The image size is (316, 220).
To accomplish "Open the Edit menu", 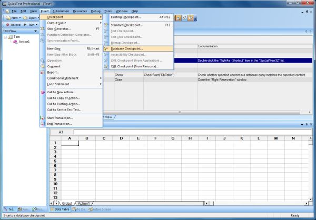I will point(23,11).
